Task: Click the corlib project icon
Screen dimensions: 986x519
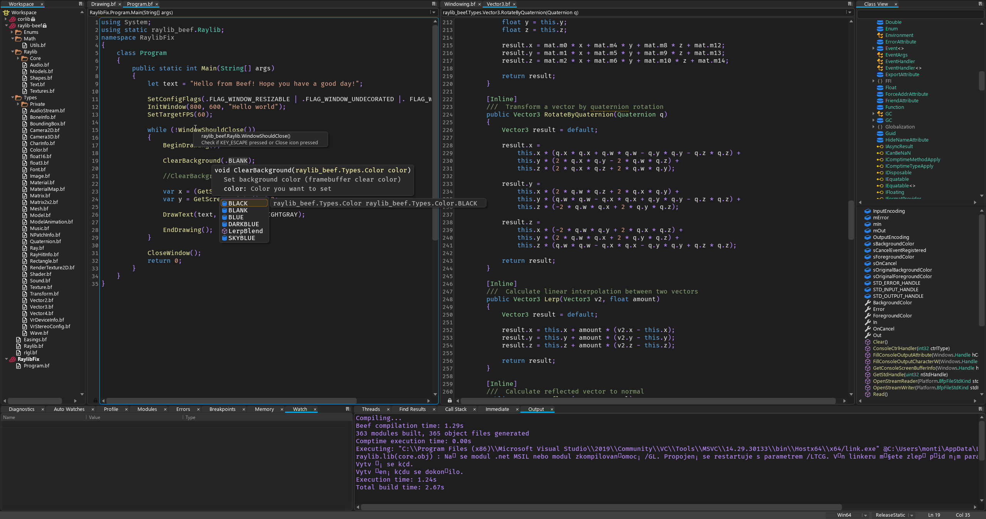Action: [13, 19]
